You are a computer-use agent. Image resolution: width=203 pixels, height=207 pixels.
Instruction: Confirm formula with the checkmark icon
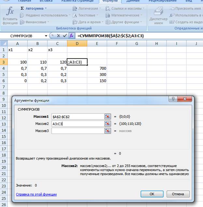[65, 35]
